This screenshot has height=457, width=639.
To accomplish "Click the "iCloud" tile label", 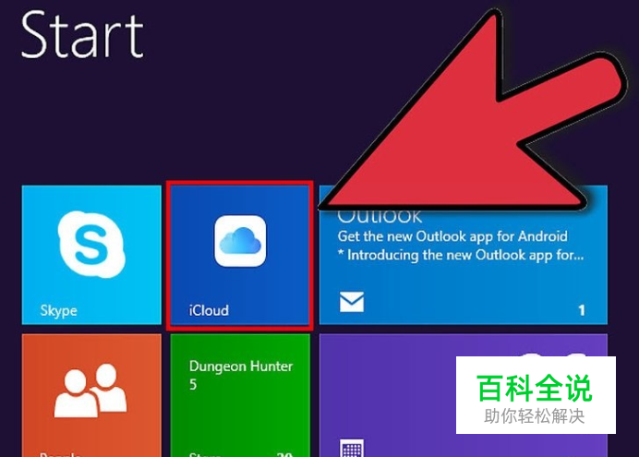I will tap(209, 310).
